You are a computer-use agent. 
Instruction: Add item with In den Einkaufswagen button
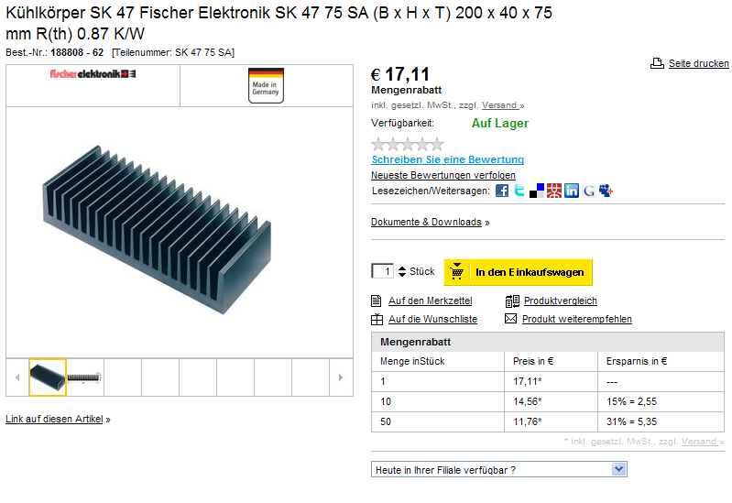coord(519,272)
